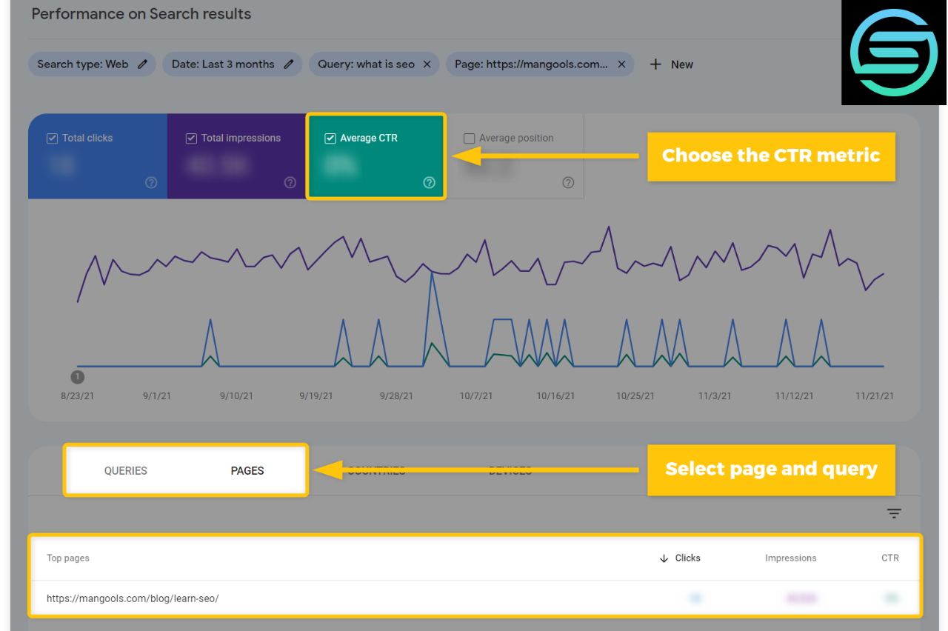Image resolution: width=948 pixels, height=631 pixels.
Task: Edit the Date: Last 3 months pencil icon
Action: pos(289,64)
